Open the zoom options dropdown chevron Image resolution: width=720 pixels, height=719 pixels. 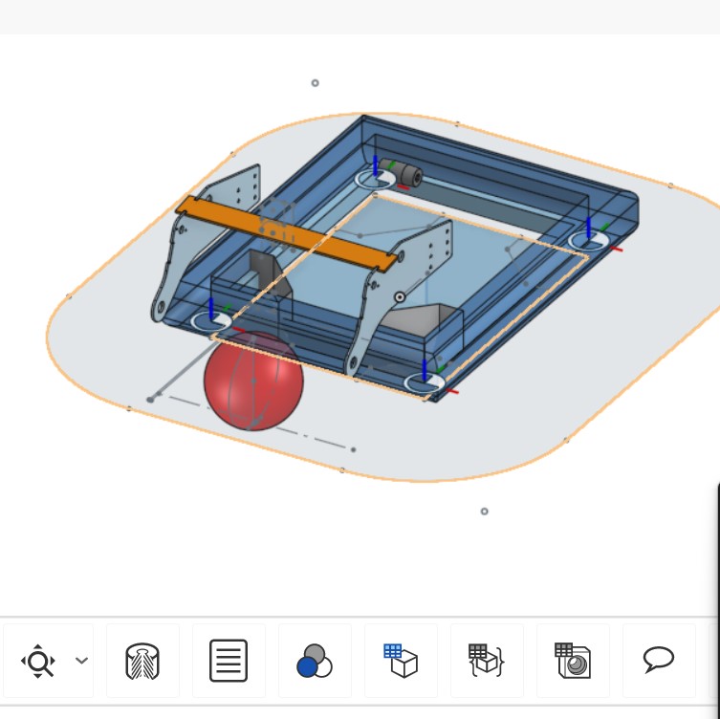(x=81, y=661)
